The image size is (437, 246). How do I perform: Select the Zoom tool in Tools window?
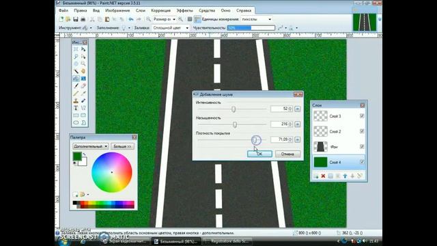pyautogui.click(x=83, y=64)
